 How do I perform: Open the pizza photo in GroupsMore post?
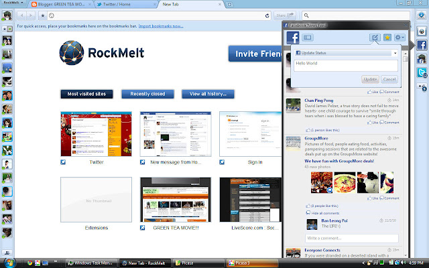click(x=345, y=182)
